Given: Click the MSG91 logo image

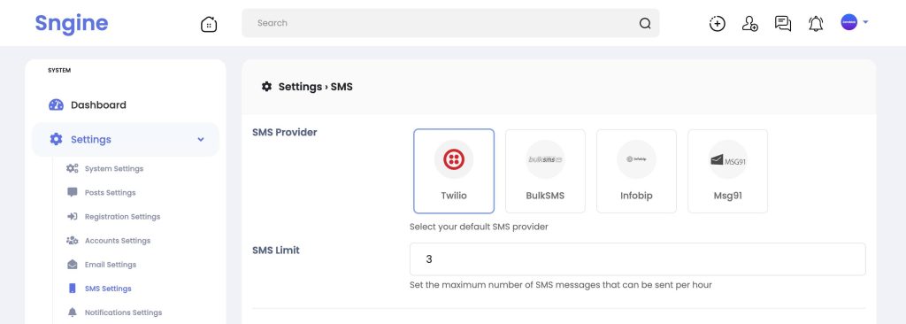Looking at the screenshot, I should (x=727, y=159).
